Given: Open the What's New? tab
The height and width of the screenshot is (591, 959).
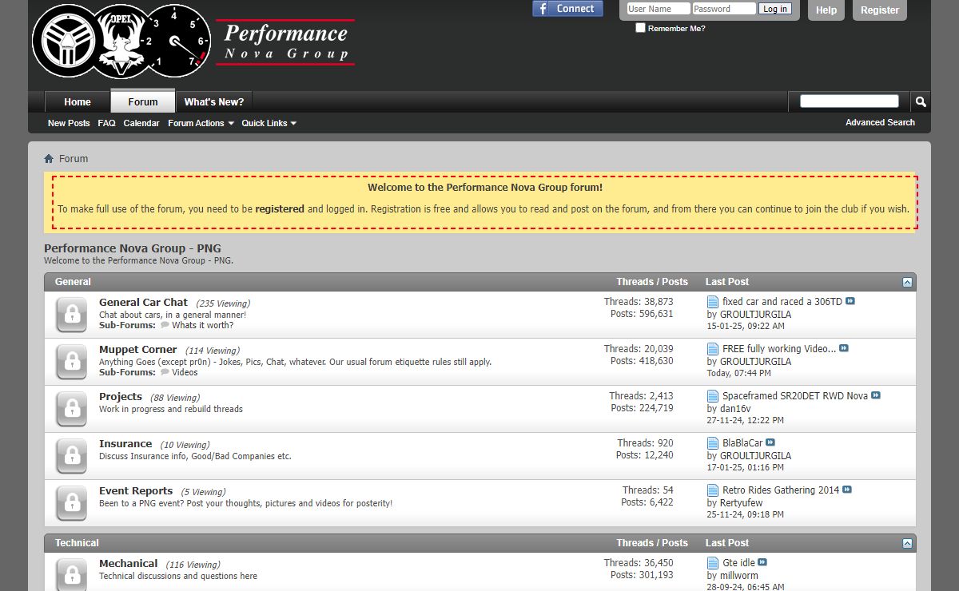Looking at the screenshot, I should 214,102.
